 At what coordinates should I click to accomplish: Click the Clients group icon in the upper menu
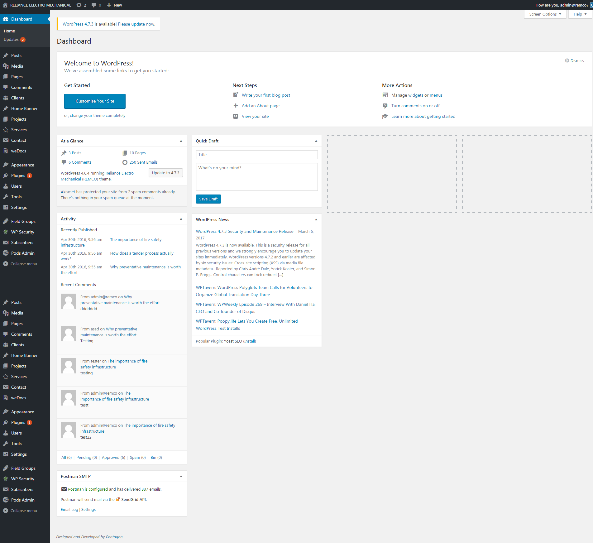click(x=6, y=98)
